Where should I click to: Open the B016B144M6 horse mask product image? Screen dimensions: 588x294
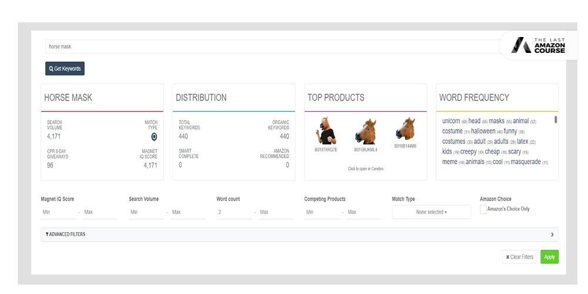pyautogui.click(x=405, y=129)
